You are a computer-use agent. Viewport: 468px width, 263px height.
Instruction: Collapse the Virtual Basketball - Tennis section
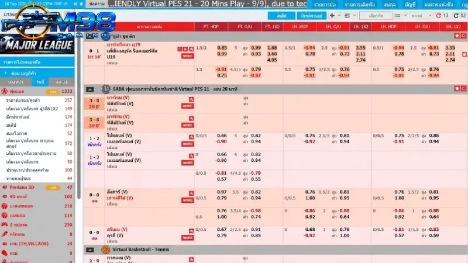(90, 250)
